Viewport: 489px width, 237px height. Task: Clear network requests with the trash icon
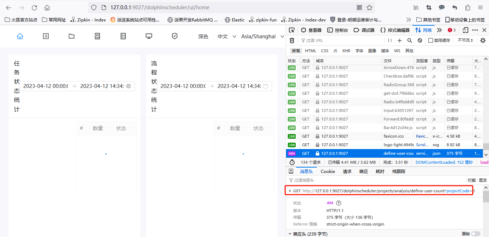[x=292, y=40]
